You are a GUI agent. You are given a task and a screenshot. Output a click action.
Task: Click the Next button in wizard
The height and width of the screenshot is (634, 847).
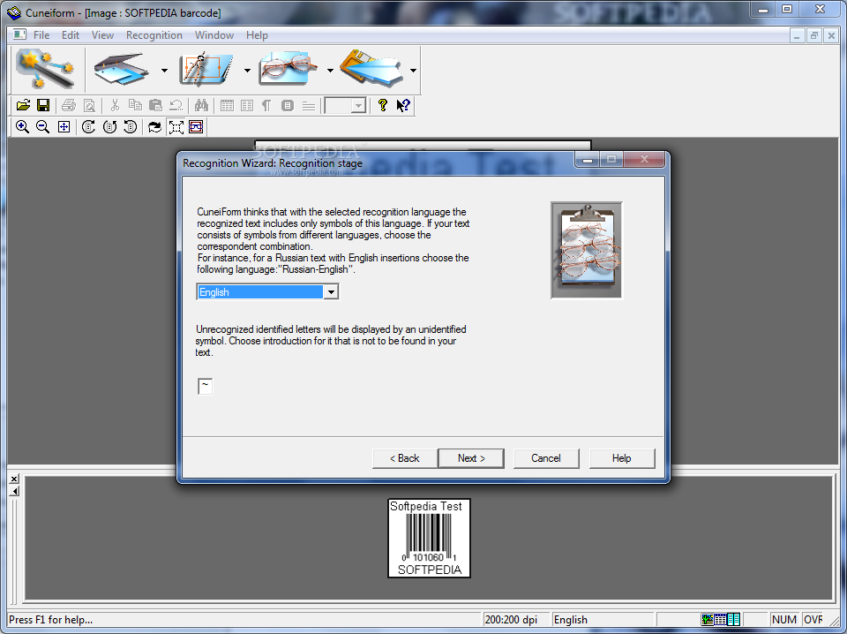coord(471,458)
